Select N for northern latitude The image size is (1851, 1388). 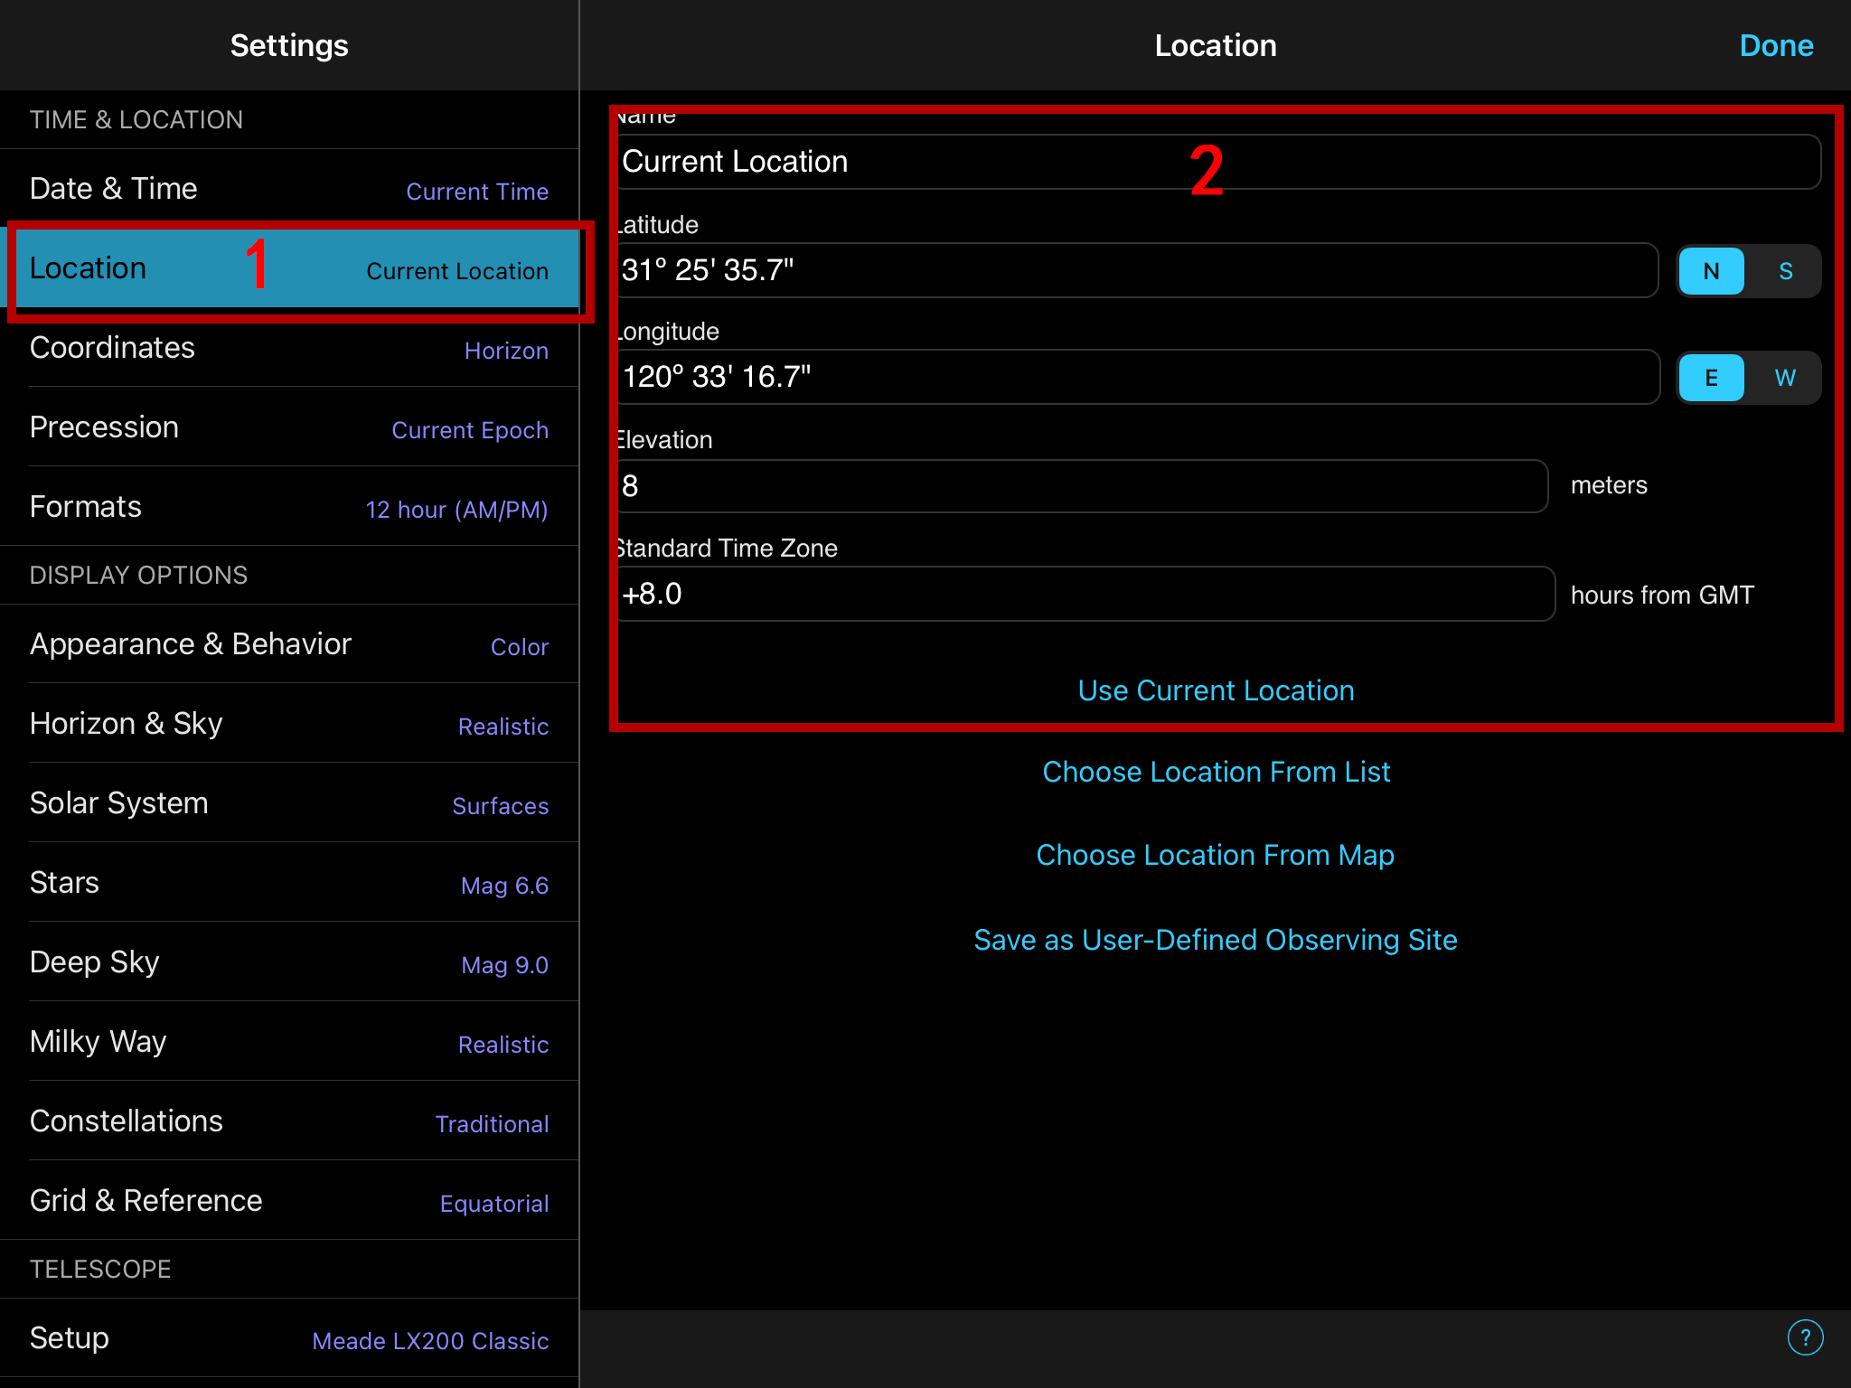click(x=1710, y=271)
